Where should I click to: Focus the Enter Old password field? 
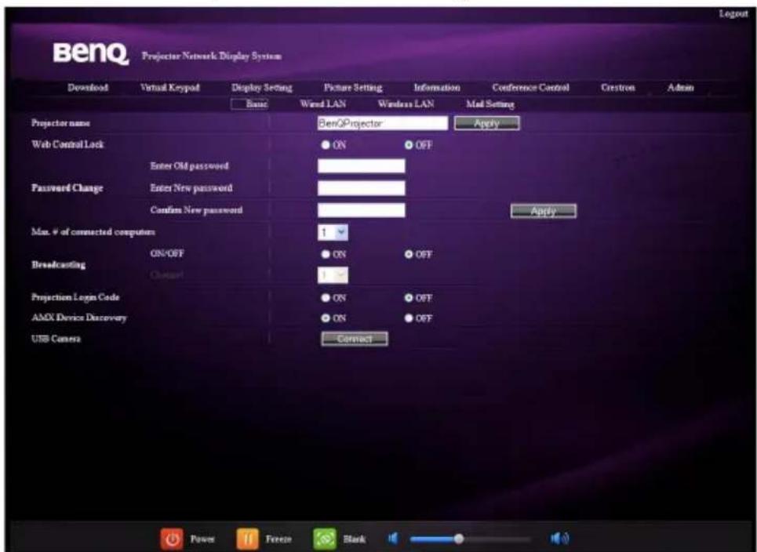pyautogui.click(x=361, y=166)
